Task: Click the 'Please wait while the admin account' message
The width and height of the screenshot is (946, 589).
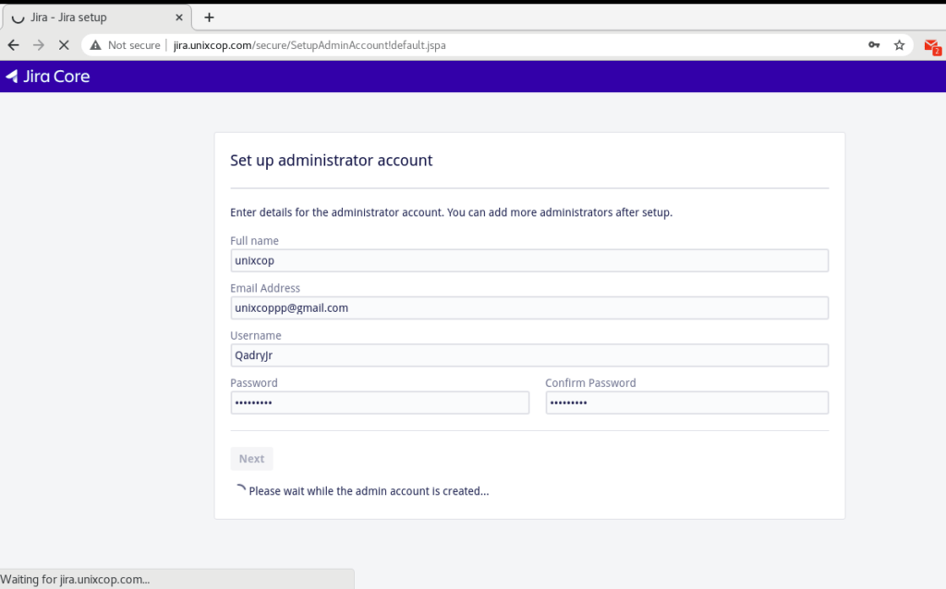Action: (369, 491)
